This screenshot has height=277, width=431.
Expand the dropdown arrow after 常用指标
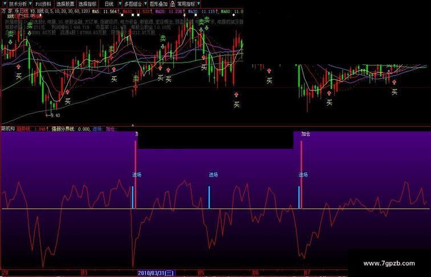click(198, 4)
